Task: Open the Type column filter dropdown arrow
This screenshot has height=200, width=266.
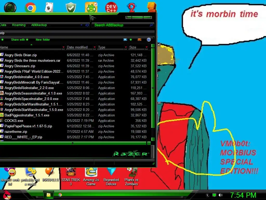Action: 126,47
